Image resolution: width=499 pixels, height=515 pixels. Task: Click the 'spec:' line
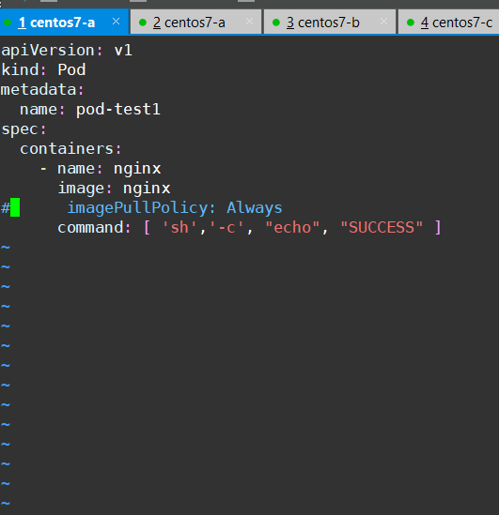[23, 129]
